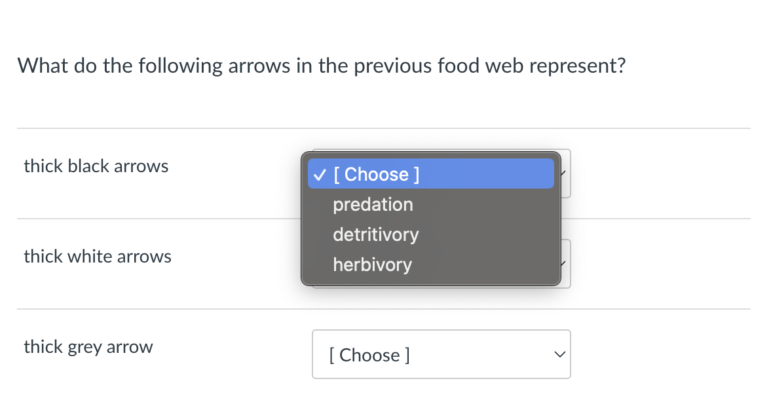Select "detritivory" from the open dropdown
Image resolution: width=769 pixels, height=419 pixels.
click(x=375, y=234)
